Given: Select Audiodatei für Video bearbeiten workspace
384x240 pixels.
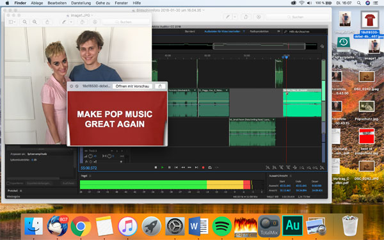Looking at the screenshot, I should click(x=222, y=31).
